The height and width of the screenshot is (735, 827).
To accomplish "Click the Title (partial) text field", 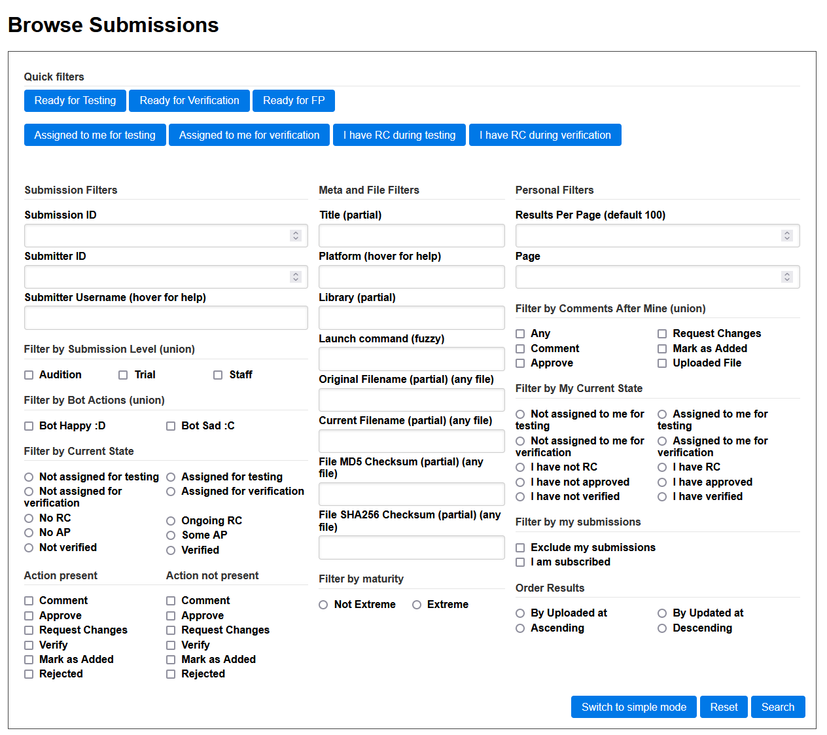I will pyautogui.click(x=412, y=236).
